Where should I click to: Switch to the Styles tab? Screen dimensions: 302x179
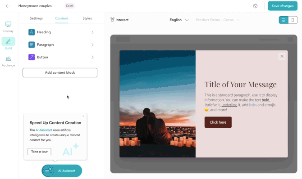(87, 18)
